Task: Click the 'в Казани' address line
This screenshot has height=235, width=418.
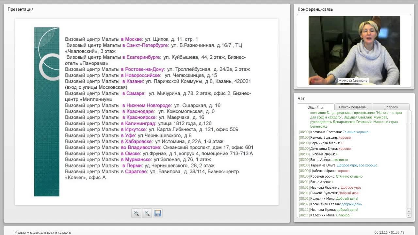Action: pyautogui.click(x=158, y=84)
